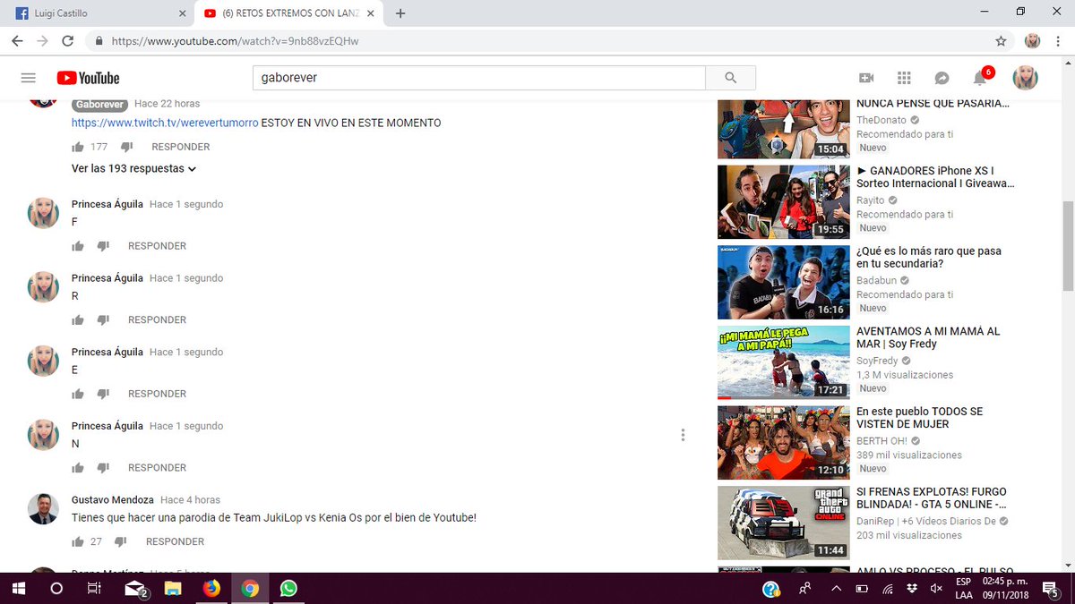Click the search magnifier button
Viewport: 1075px width, 604px height.
[x=730, y=78]
